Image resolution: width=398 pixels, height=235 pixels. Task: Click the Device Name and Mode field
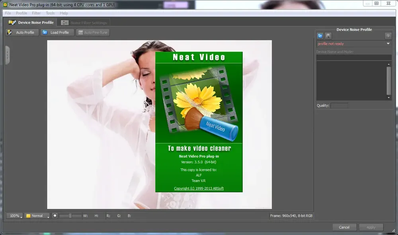(354, 57)
